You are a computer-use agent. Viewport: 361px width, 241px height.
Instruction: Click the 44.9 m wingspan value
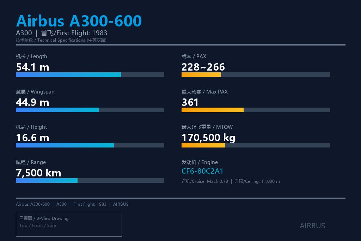coord(32,102)
